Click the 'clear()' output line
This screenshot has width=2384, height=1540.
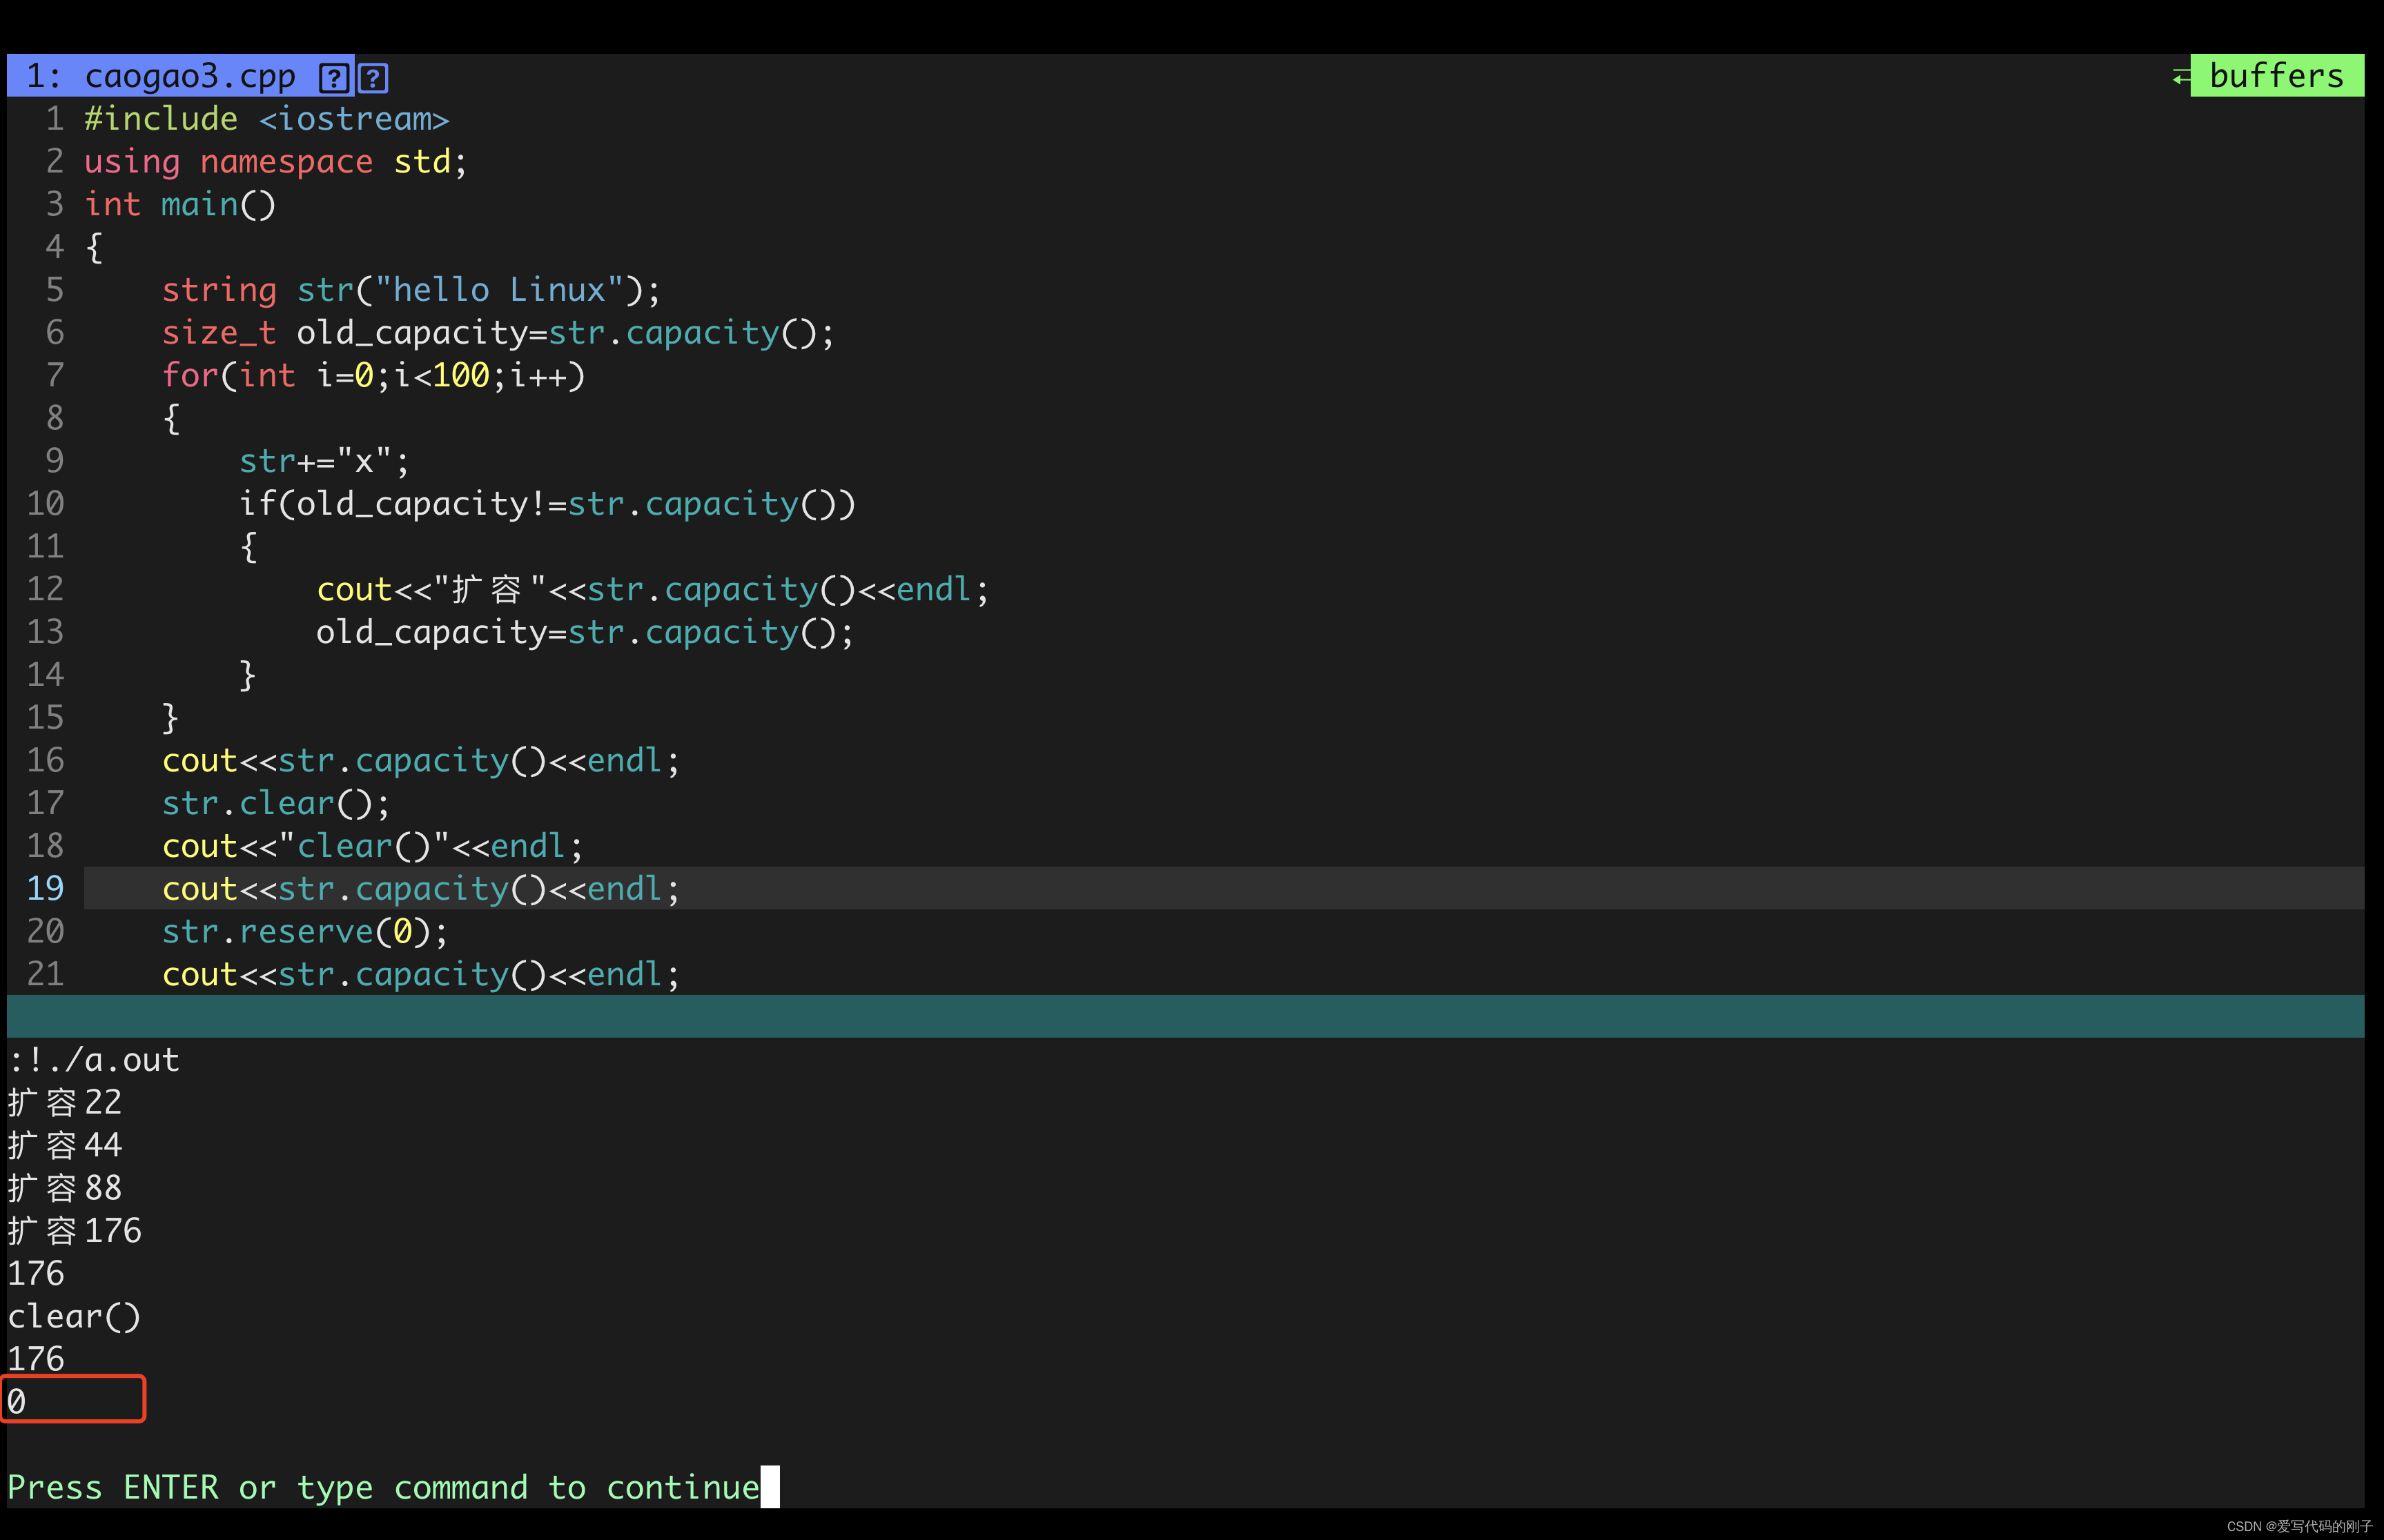tap(74, 1317)
